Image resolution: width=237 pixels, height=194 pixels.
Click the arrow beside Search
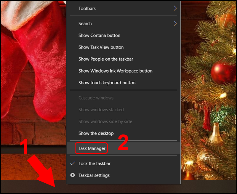[175, 23]
